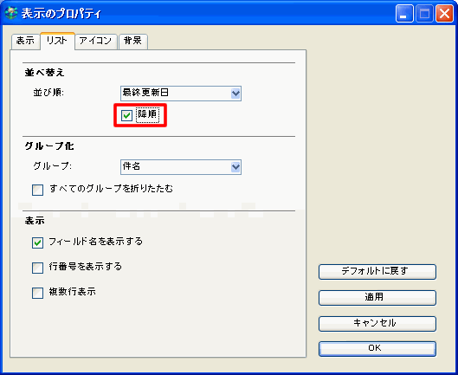Switch to the 背景 tab
Image resolution: width=458 pixels, height=375 pixels.
click(x=133, y=42)
